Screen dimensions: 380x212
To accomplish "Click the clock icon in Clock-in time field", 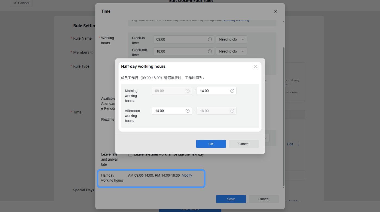I will (210, 39).
